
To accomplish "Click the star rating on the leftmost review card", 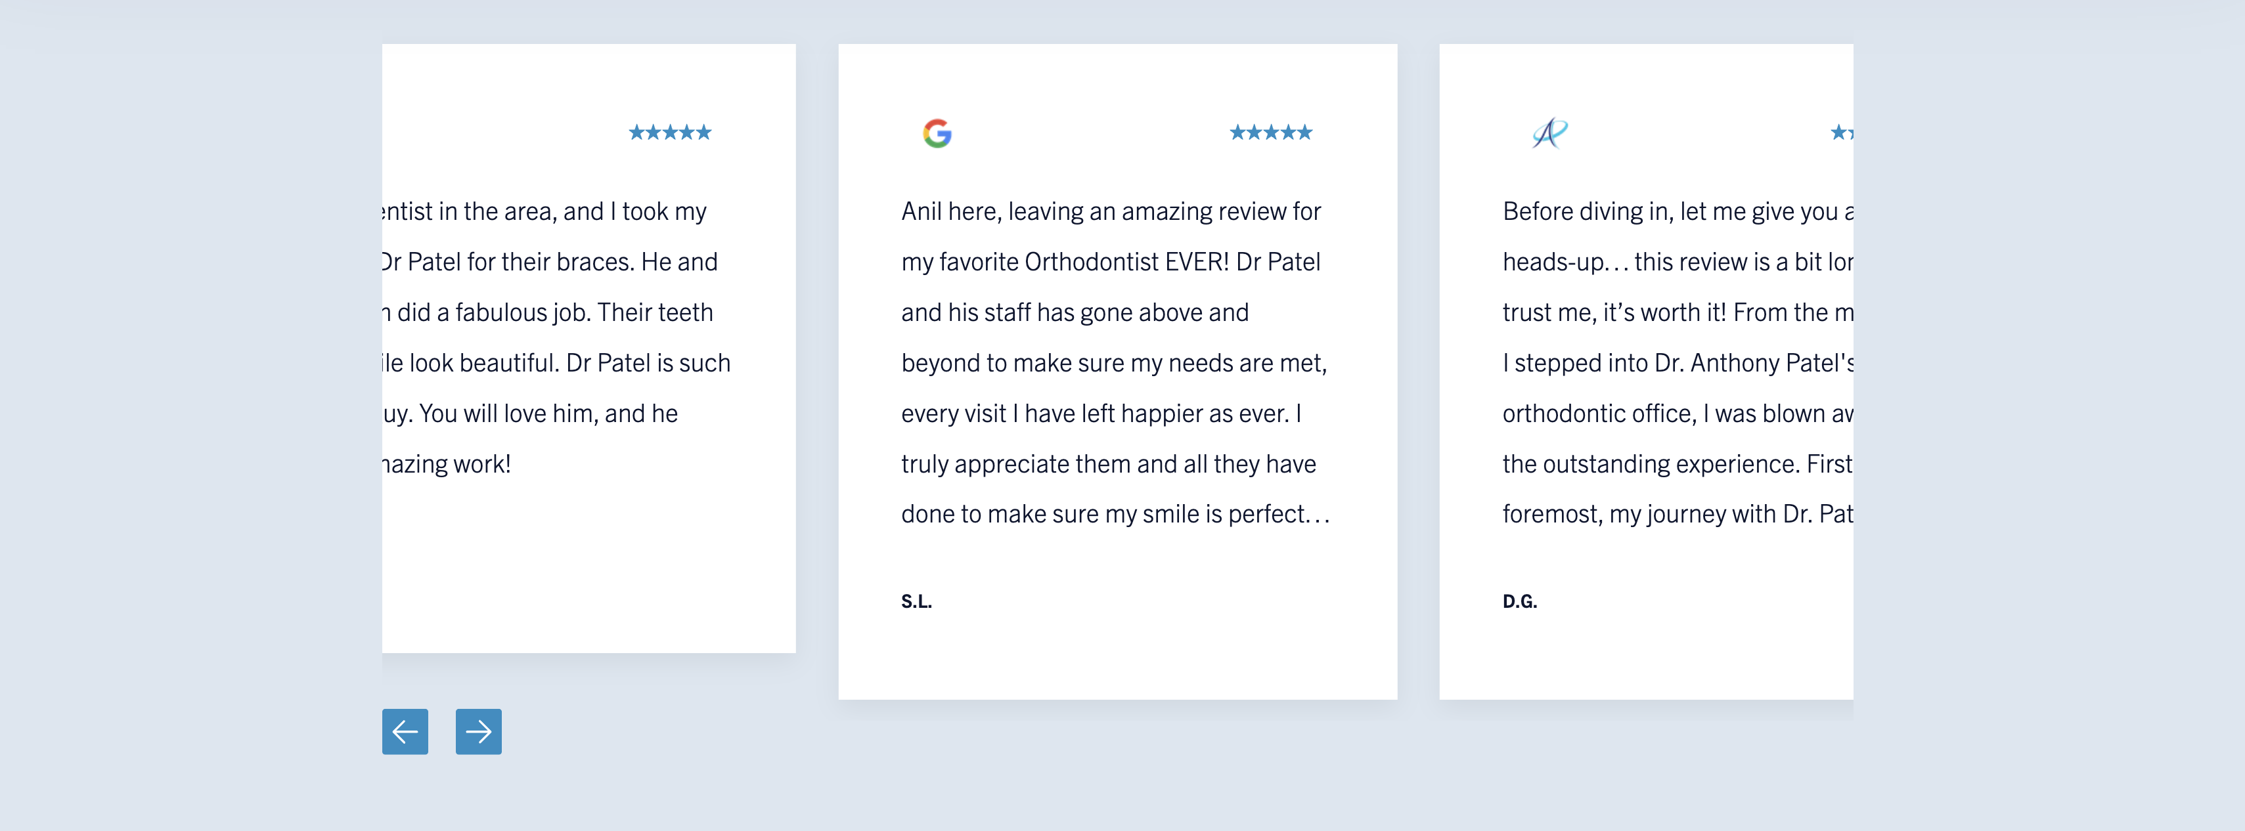I will coord(670,133).
